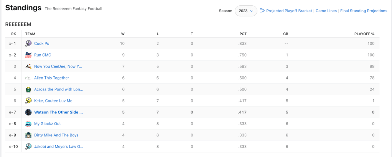Open Final Standing Projections link
This screenshot has width=392, height=157.
tap(364, 11)
